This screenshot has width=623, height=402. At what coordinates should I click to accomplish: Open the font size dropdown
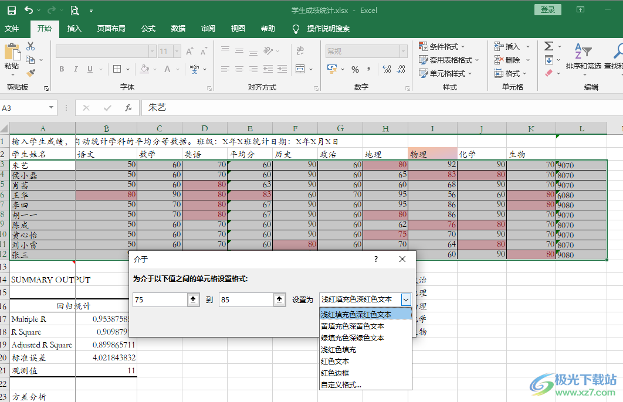pos(177,51)
